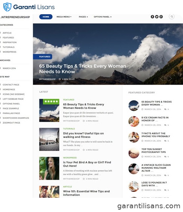The height and width of the screenshot is (212, 183).
Task: Open 'Lose 13 Pounds in 7 Days' link
Action: click(x=154, y=184)
